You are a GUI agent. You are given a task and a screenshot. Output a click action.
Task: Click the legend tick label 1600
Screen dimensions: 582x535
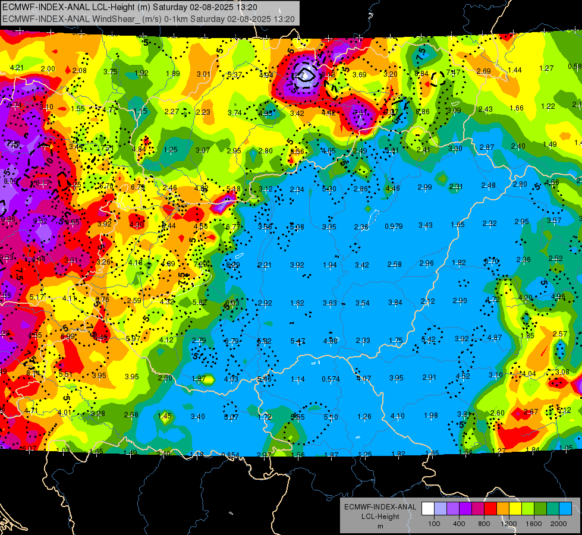point(533,524)
